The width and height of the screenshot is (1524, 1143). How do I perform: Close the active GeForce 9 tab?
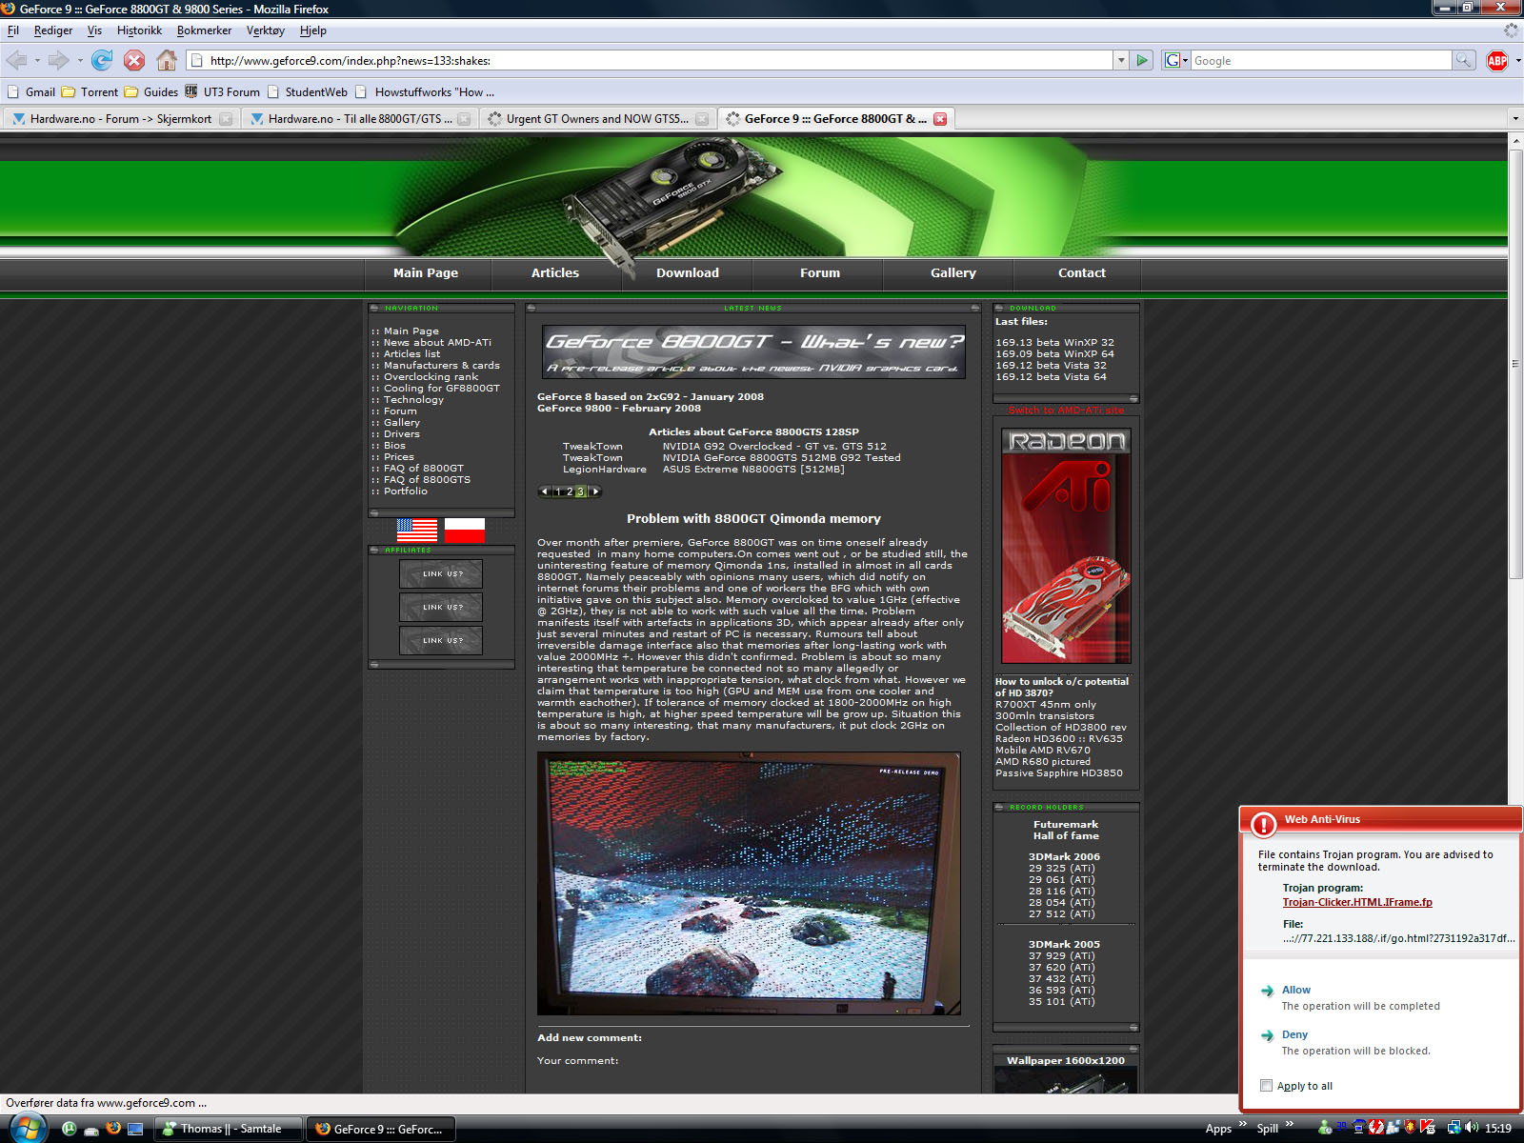pyautogui.click(x=940, y=119)
